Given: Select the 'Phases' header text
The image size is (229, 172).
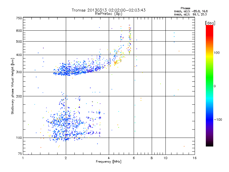Looking at the screenshot, I should tap(185, 8).
